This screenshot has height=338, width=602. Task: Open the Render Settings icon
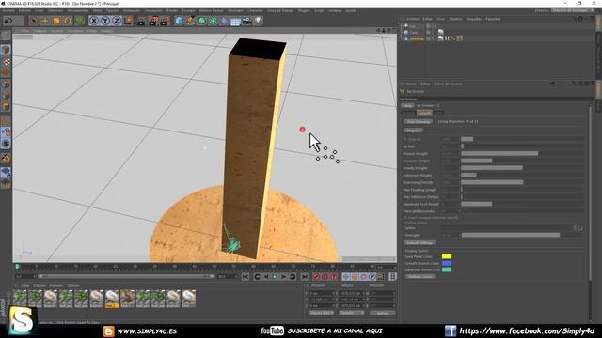tap(166, 21)
